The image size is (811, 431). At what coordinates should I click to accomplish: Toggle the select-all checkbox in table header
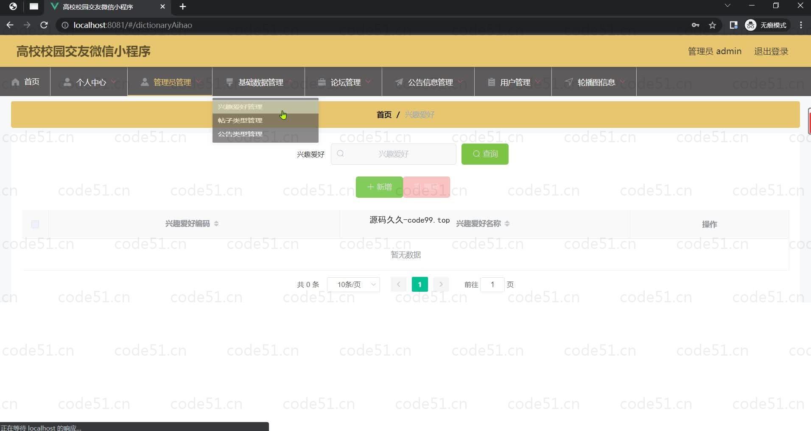(x=35, y=224)
